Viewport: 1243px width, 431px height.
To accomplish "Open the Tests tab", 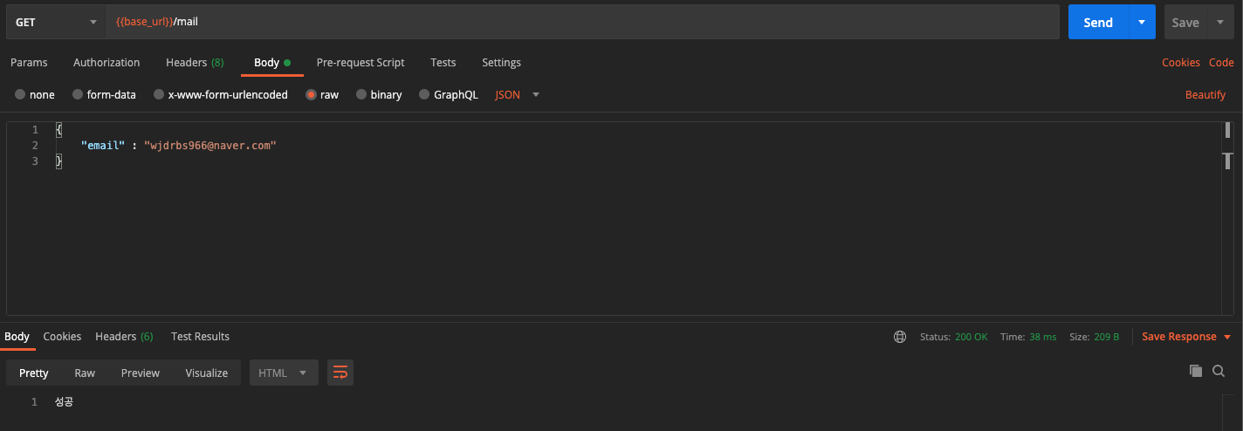I will [443, 63].
